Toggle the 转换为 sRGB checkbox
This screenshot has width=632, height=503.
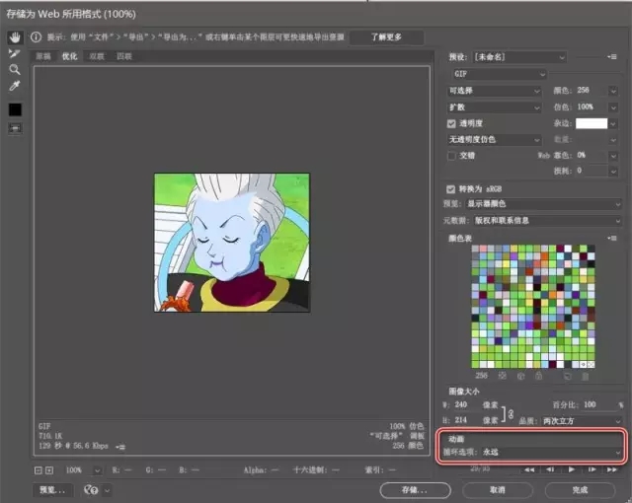point(450,188)
